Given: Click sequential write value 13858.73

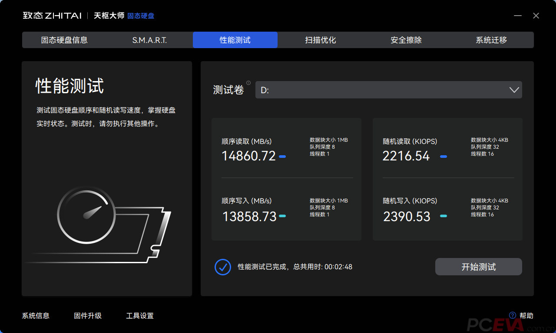Looking at the screenshot, I should click(249, 216).
